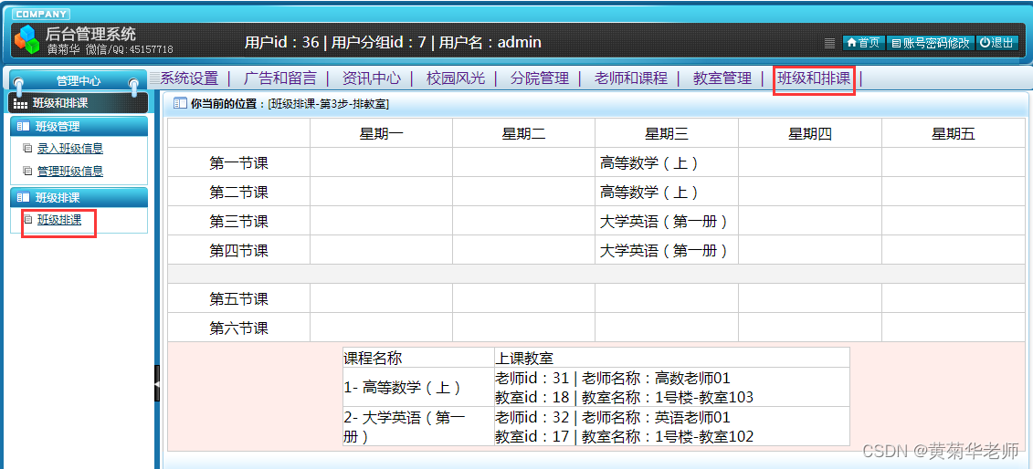Click 高等数学（上） in the 第一节课 row
Screen dimensions: 1033x469
click(x=648, y=162)
